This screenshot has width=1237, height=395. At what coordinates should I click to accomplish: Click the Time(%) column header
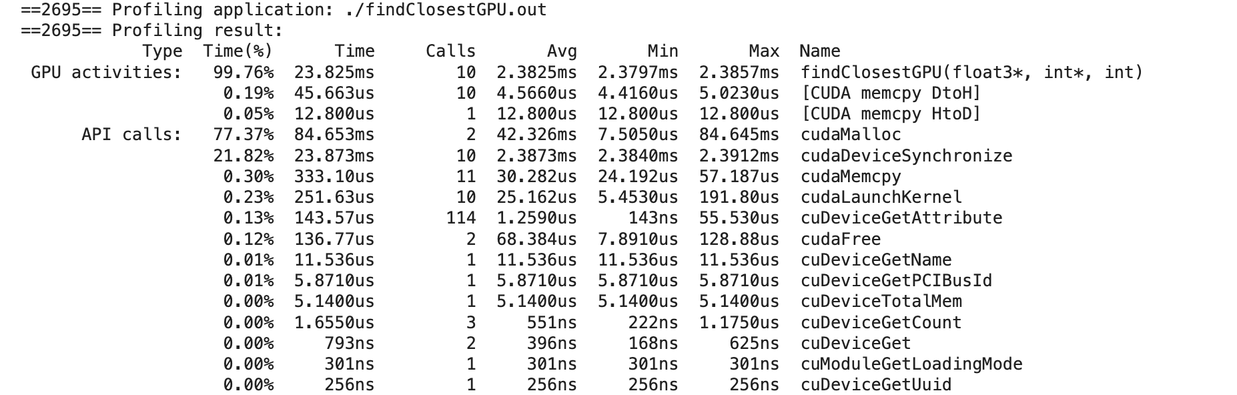pyautogui.click(x=238, y=51)
